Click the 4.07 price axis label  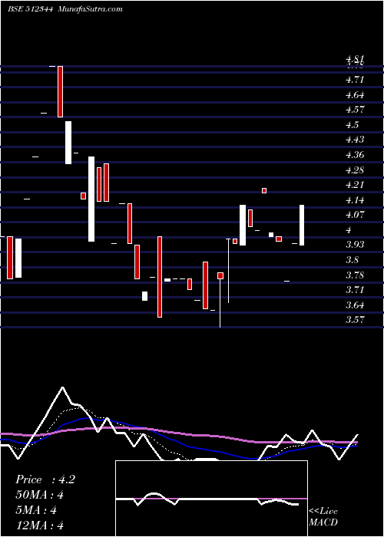[355, 215]
